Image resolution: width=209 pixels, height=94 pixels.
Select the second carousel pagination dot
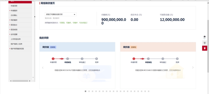pyautogui.click(x=89, y=91)
